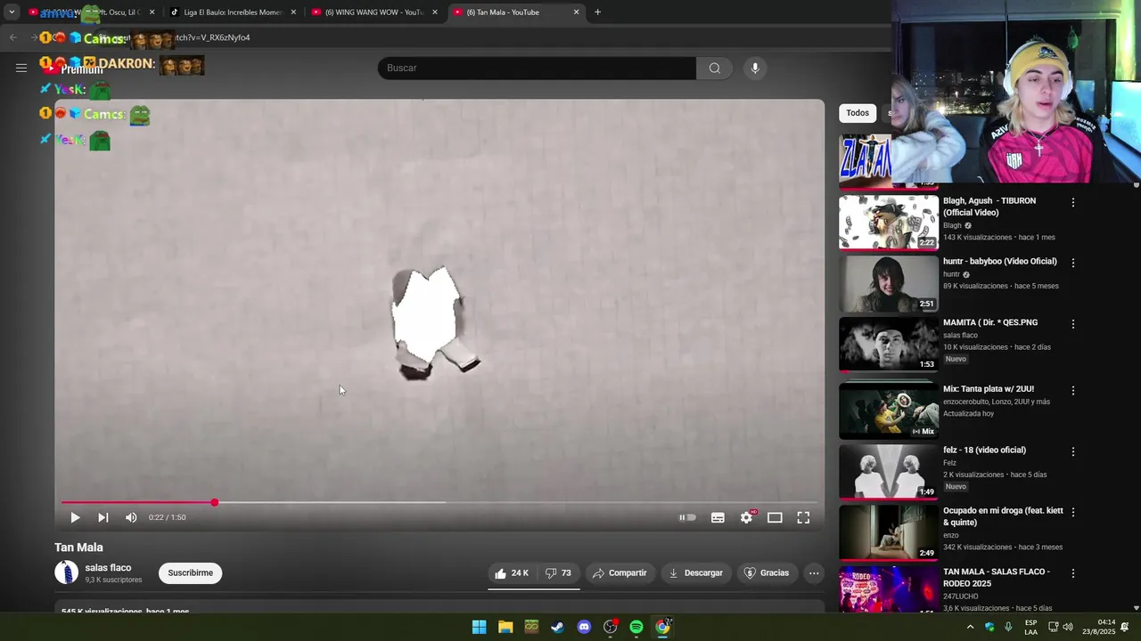Open the volume icon in system tray
The width and height of the screenshot is (1141, 641).
point(1068,627)
